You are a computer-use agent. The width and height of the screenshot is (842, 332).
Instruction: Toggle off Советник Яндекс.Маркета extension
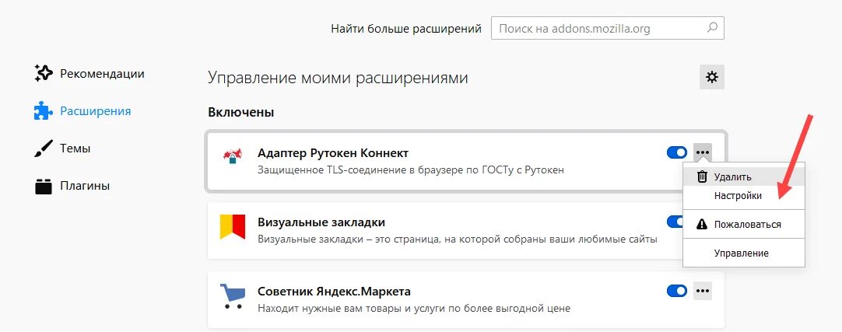pos(676,291)
